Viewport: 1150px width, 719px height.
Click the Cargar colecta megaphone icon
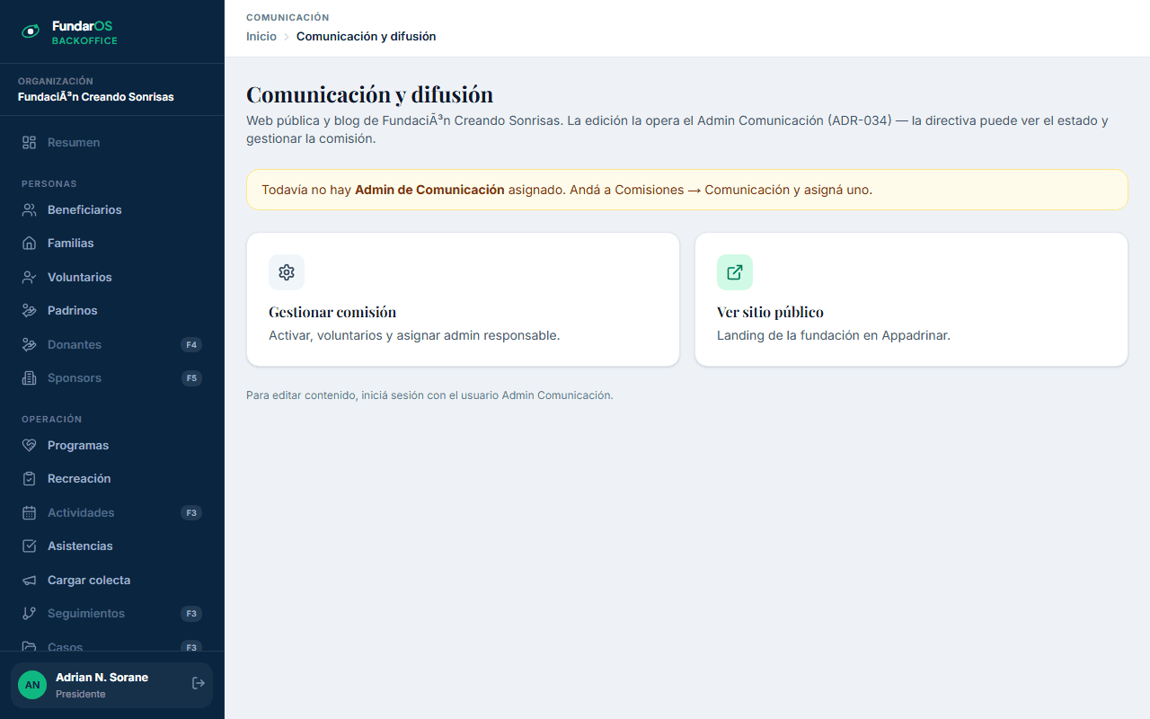coord(29,581)
